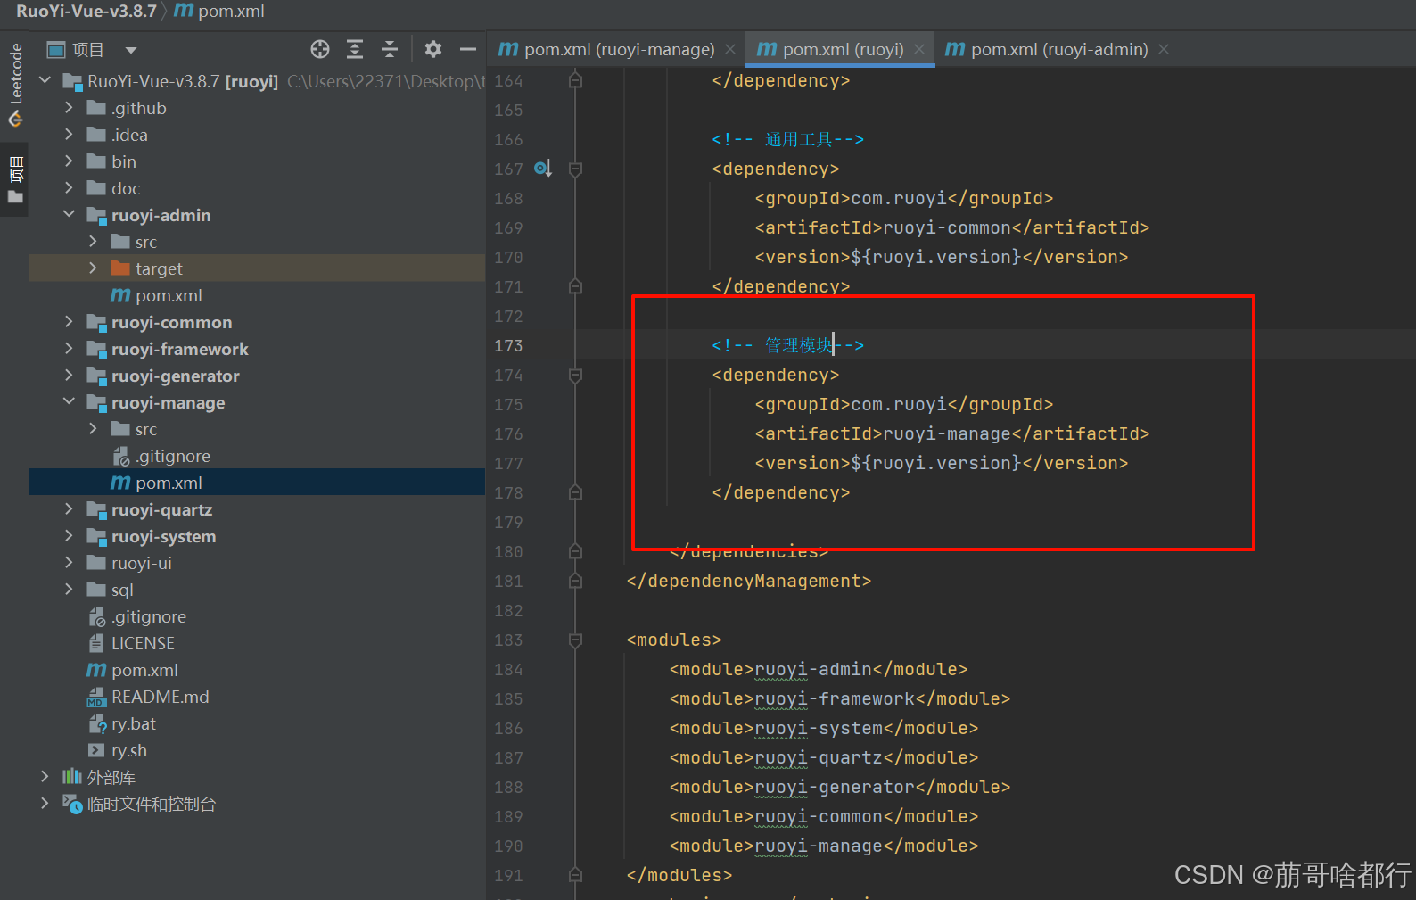Click the Expand All icon in the project toolbar

point(355,49)
